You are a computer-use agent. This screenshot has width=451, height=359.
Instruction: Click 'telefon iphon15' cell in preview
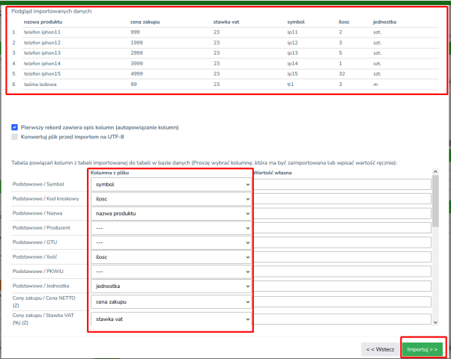pos(42,74)
